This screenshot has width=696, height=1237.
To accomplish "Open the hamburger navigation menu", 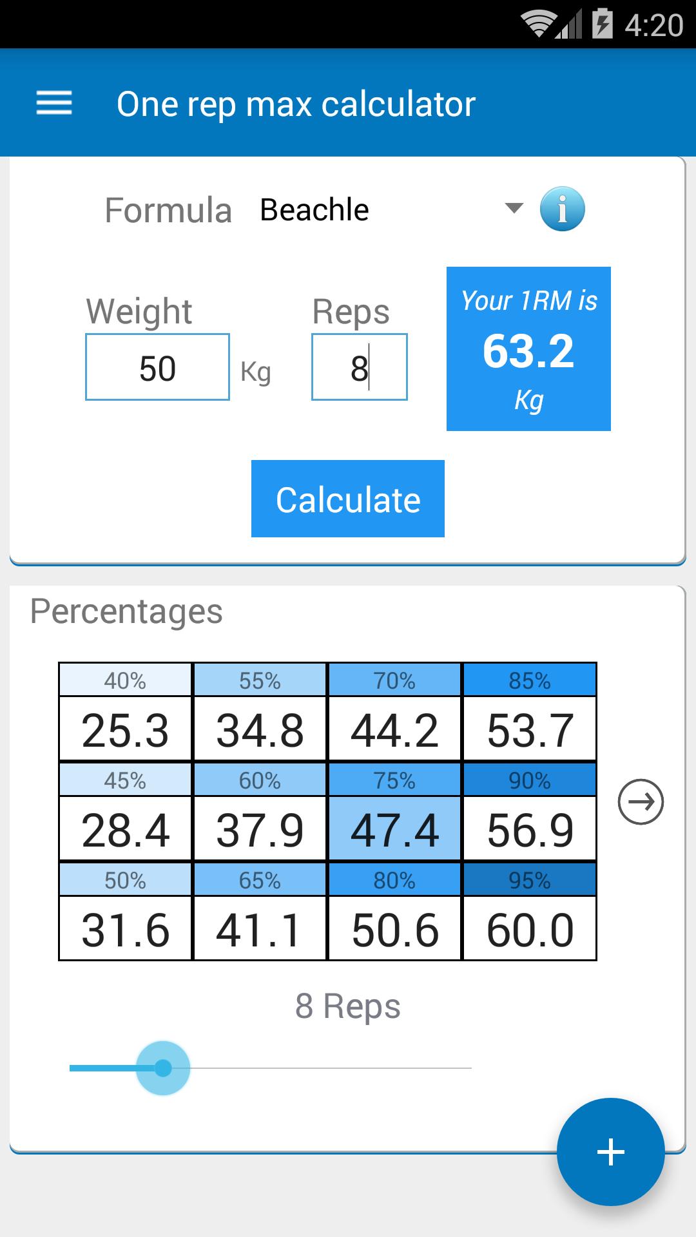I will (x=54, y=103).
